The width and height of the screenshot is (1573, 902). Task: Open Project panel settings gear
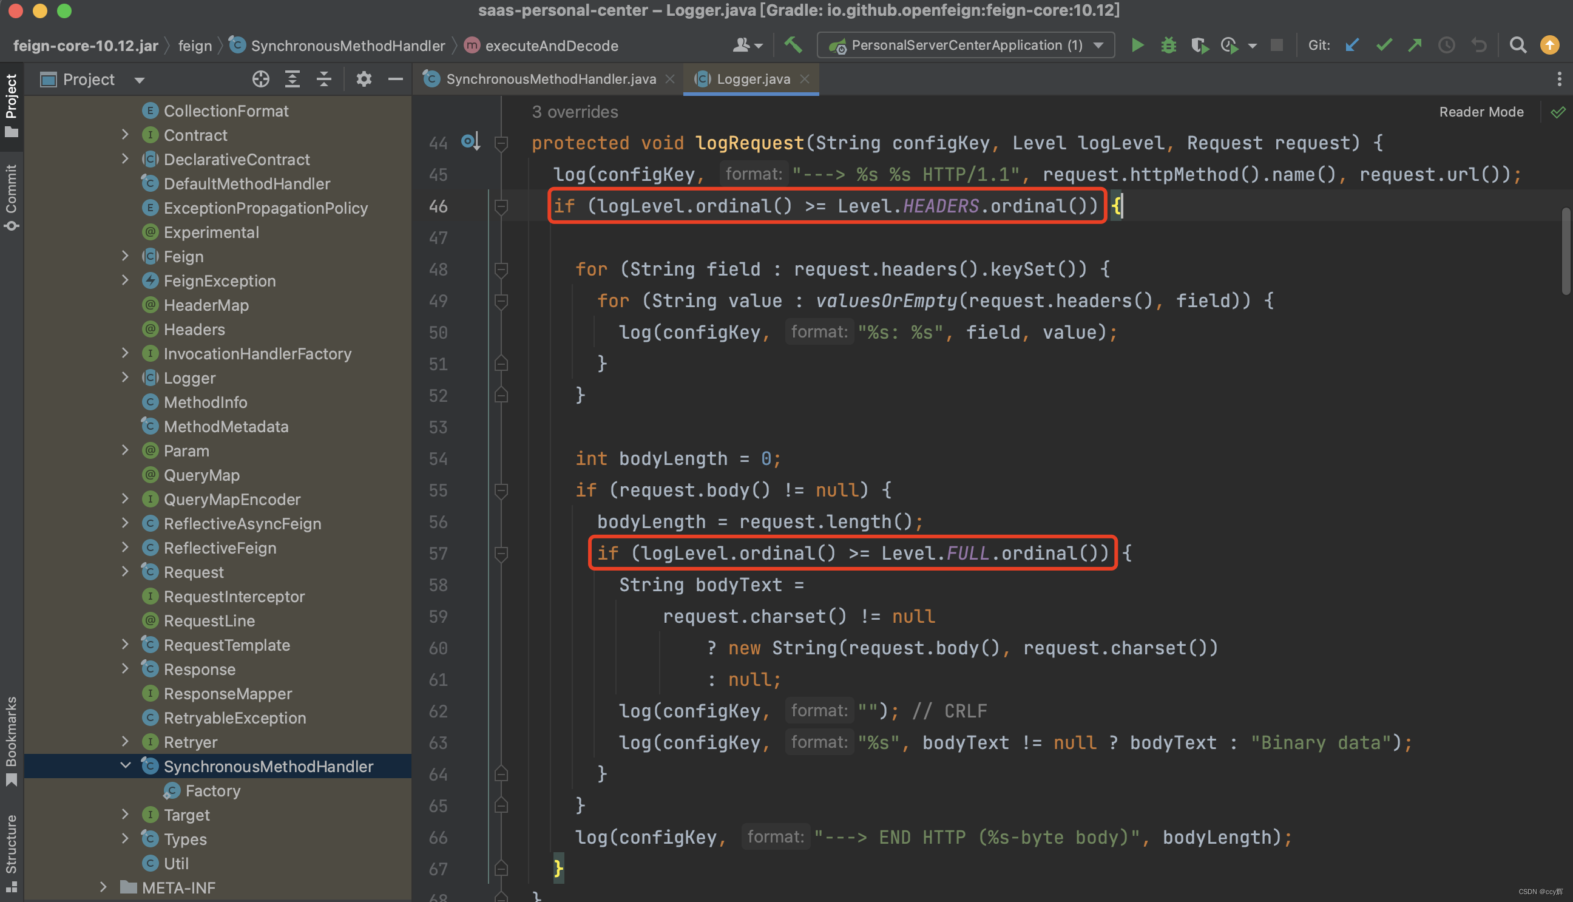(364, 80)
